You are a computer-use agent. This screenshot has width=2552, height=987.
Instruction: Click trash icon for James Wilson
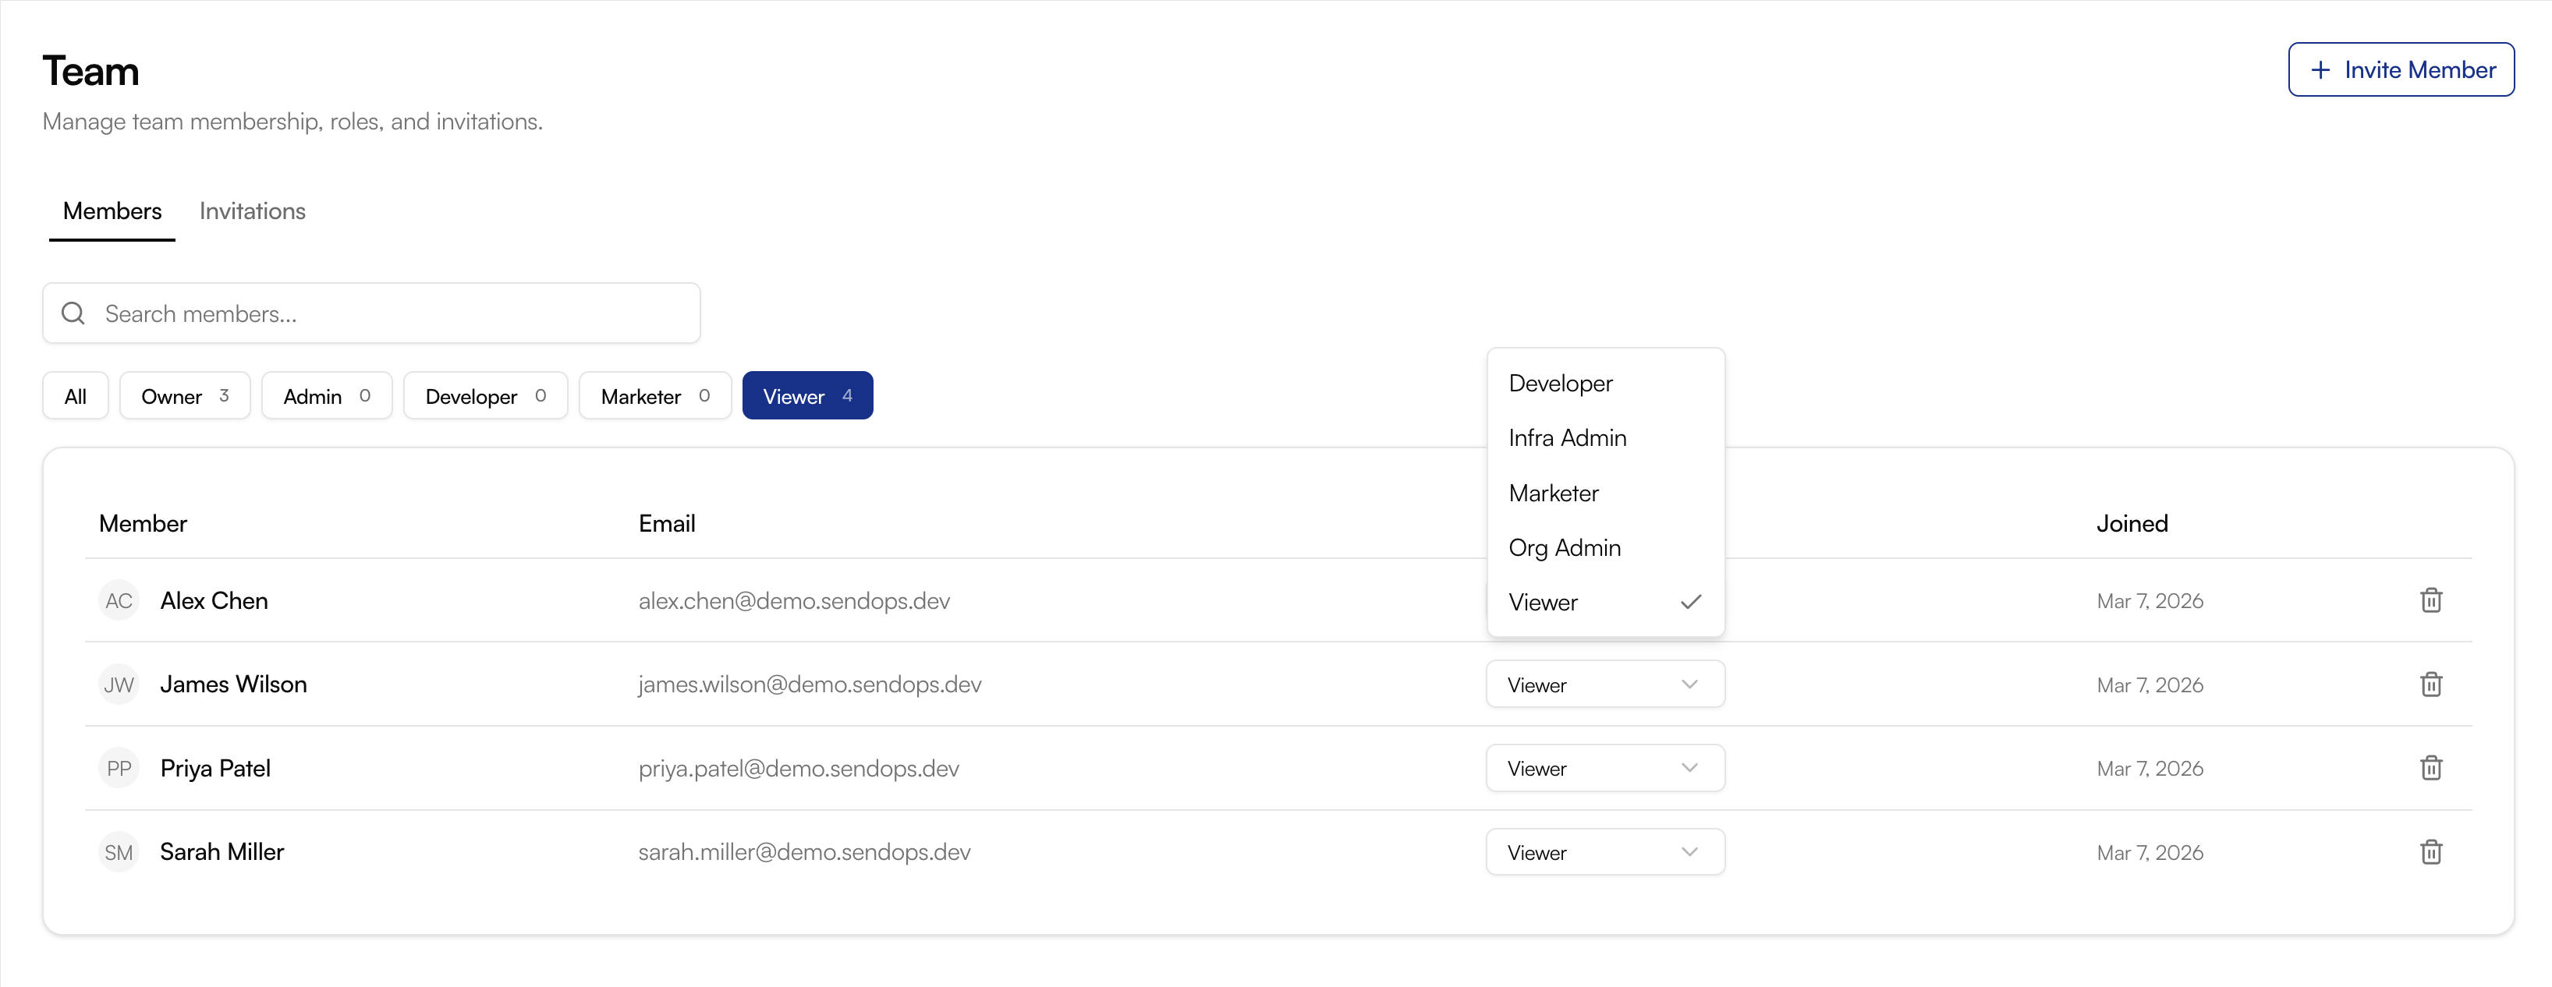[x=2430, y=684]
